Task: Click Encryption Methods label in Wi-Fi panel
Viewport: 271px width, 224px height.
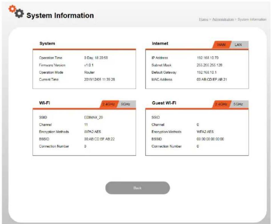Action: (x=54, y=132)
